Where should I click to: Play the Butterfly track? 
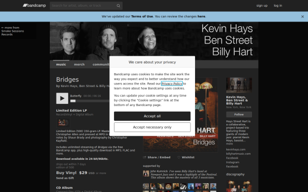pyautogui.click(x=62, y=98)
